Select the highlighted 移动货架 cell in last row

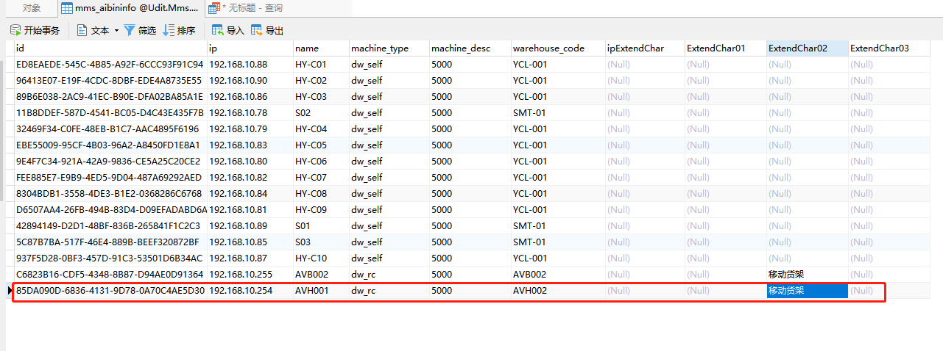806,291
